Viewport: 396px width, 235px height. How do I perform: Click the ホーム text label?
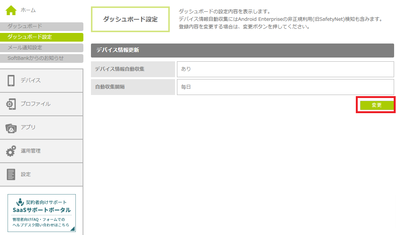click(x=28, y=10)
